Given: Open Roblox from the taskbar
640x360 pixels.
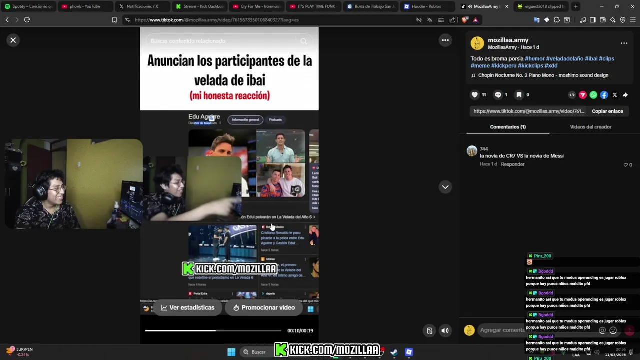Looking at the screenshot, I should tap(409, 352).
